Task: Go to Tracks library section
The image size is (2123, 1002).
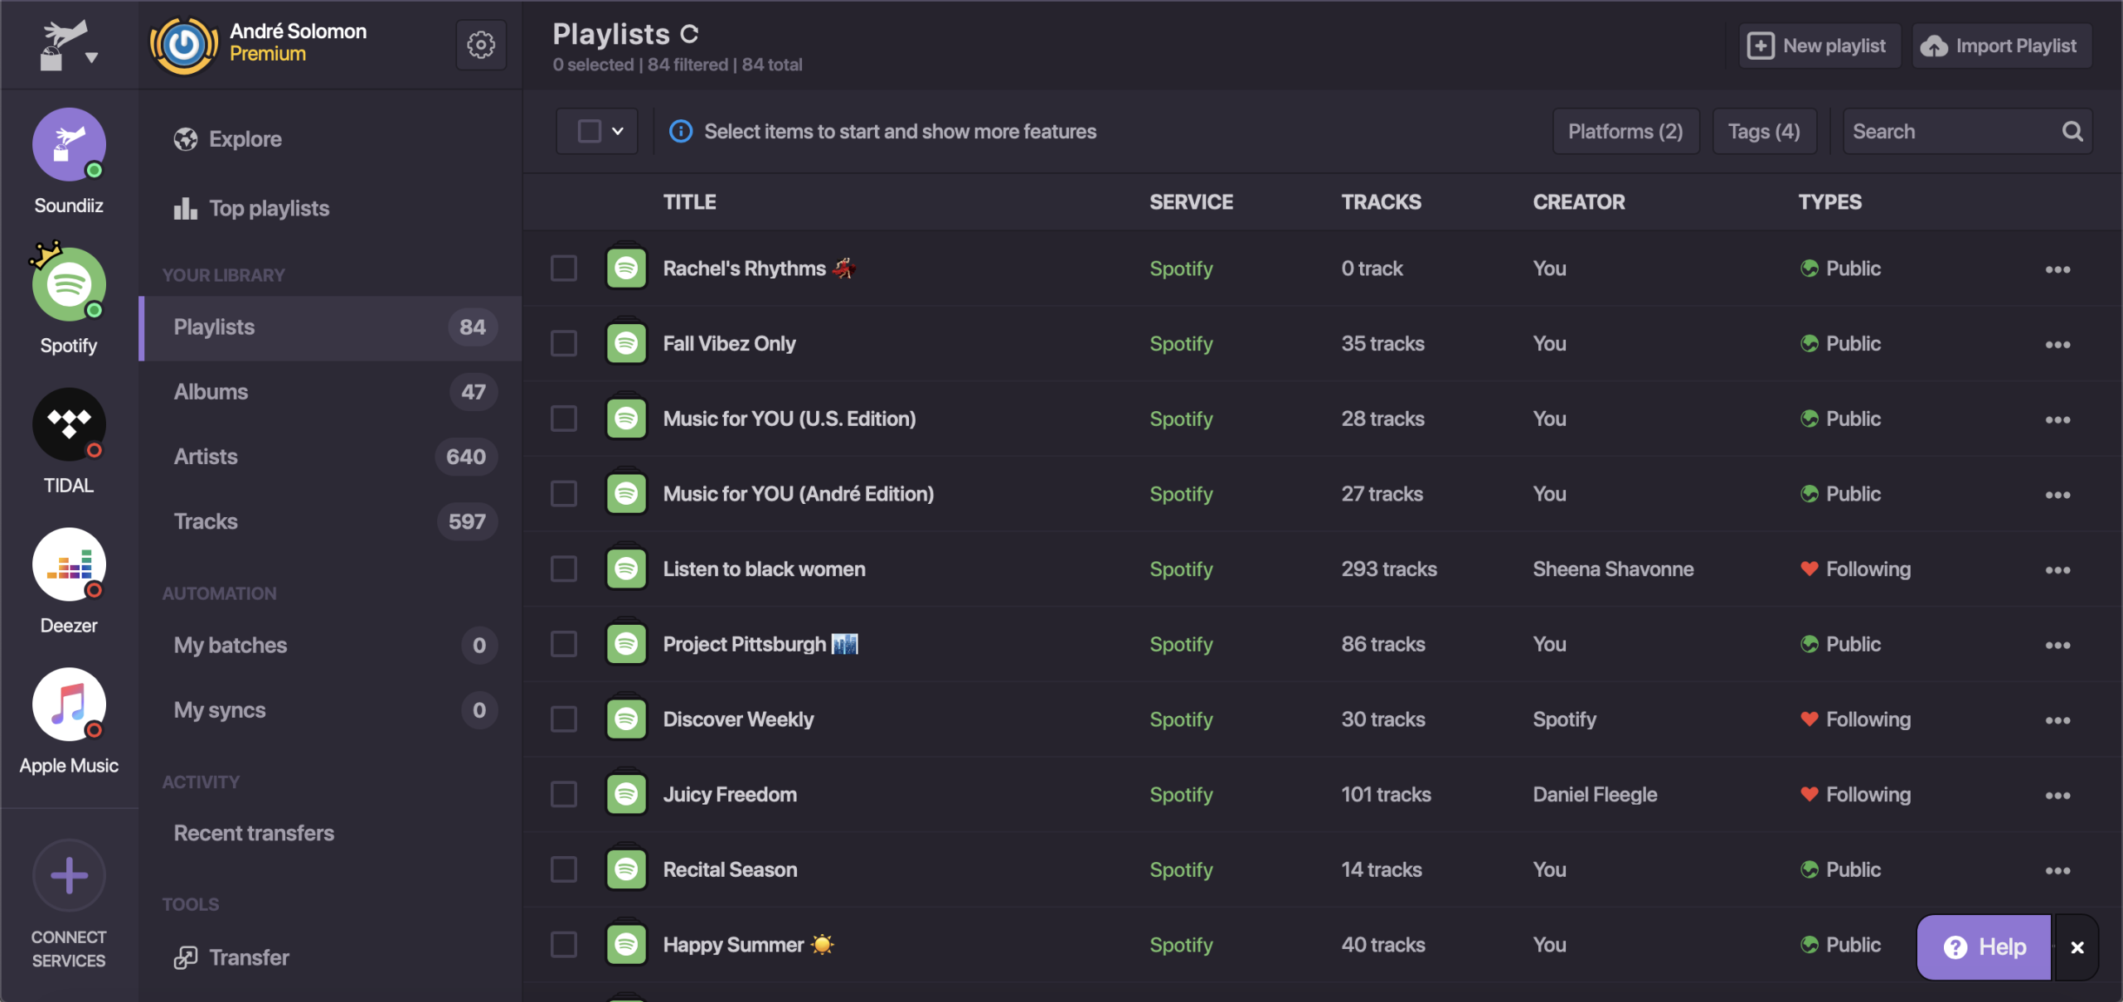Action: pyautogui.click(x=332, y=520)
